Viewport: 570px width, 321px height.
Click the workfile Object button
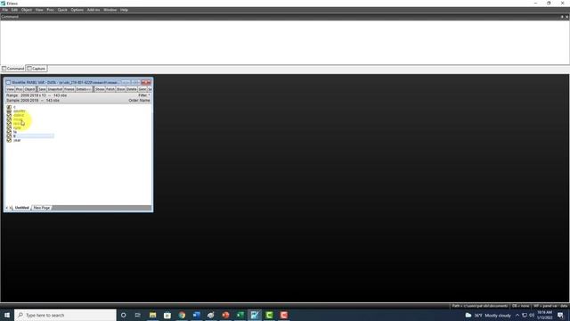tap(29, 89)
